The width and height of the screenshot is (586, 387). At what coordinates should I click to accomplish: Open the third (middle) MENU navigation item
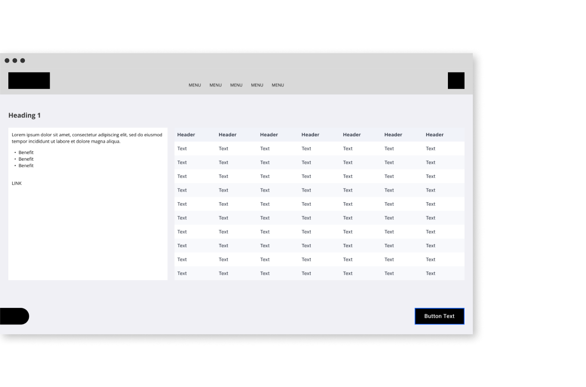click(236, 85)
